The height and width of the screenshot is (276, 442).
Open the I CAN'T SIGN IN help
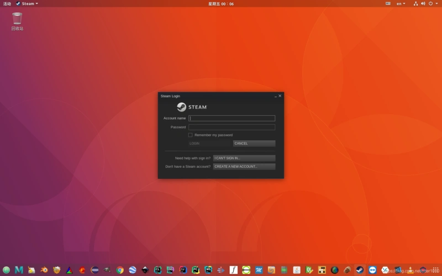click(244, 158)
